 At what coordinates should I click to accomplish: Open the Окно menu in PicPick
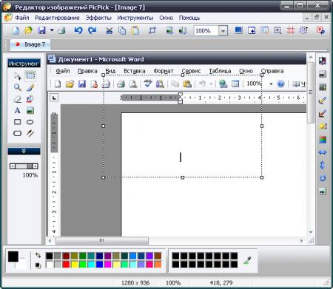(x=166, y=18)
